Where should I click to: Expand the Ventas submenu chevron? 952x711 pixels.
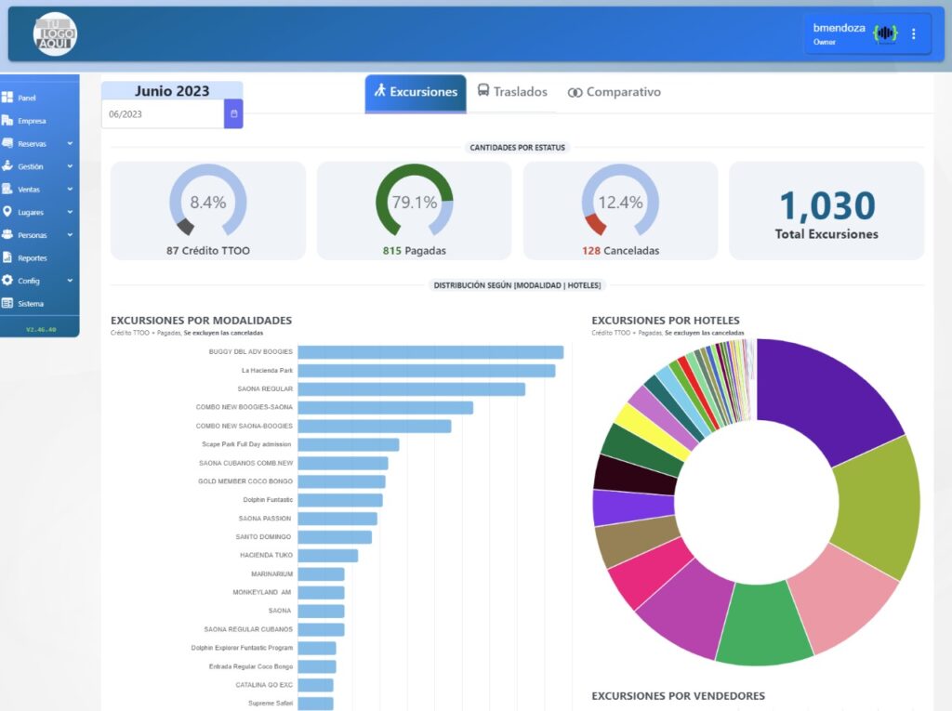click(70, 189)
